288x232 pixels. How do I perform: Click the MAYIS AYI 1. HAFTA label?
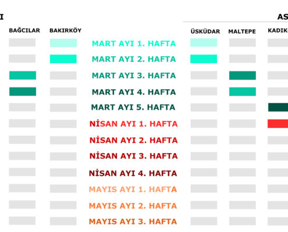tap(133, 190)
